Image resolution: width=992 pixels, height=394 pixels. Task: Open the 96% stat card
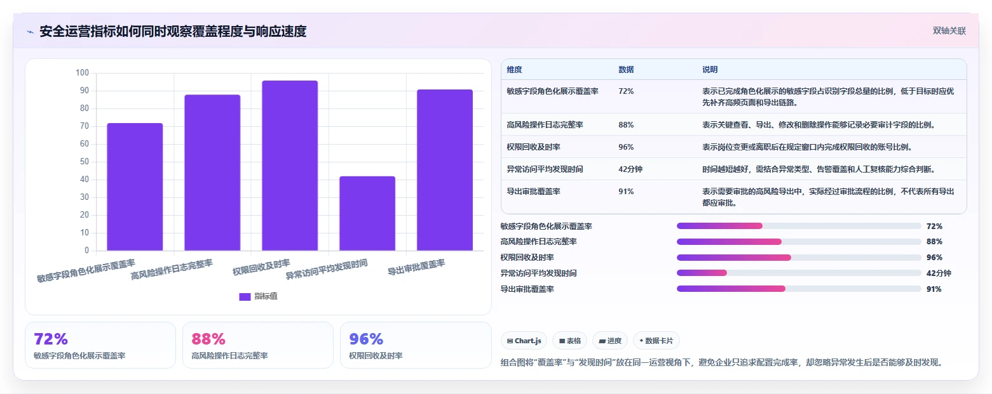click(x=416, y=345)
